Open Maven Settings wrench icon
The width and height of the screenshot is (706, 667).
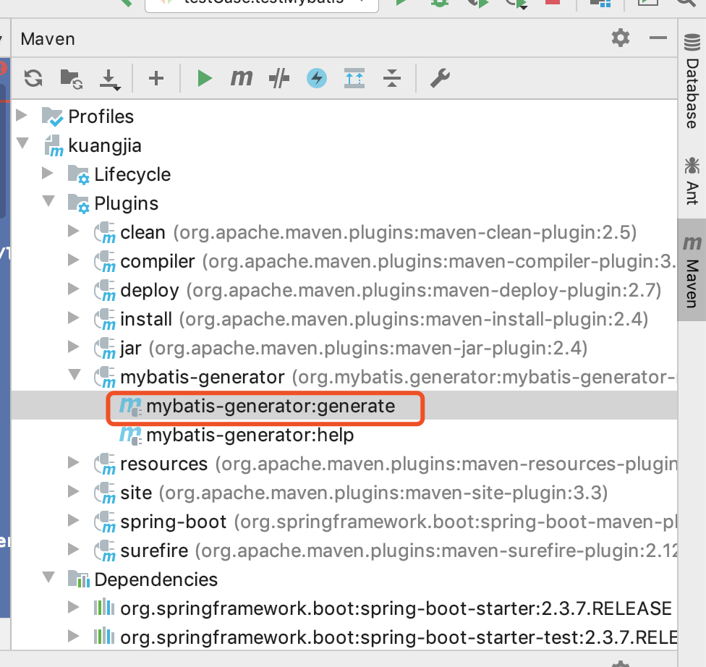click(x=440, y=78)
